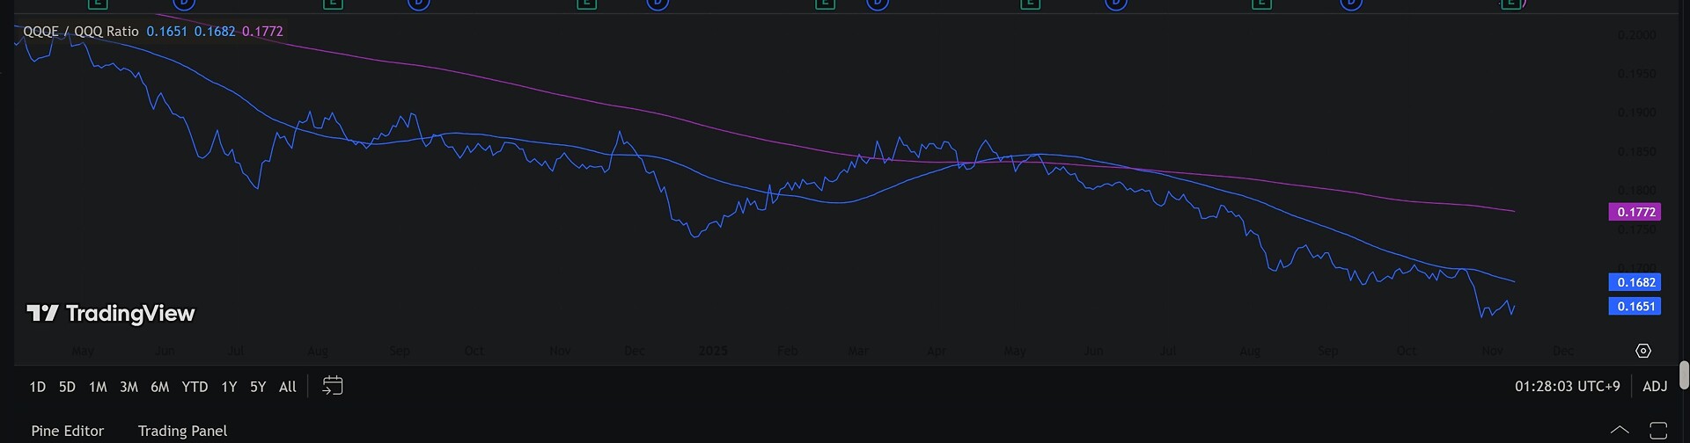Viewport: 1690px width, 443px height.
Task: Select the 1D time range
Action: coord(37,387)
